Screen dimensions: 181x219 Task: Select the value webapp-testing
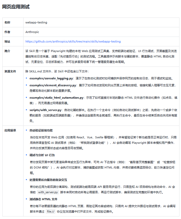click(36, 22)
